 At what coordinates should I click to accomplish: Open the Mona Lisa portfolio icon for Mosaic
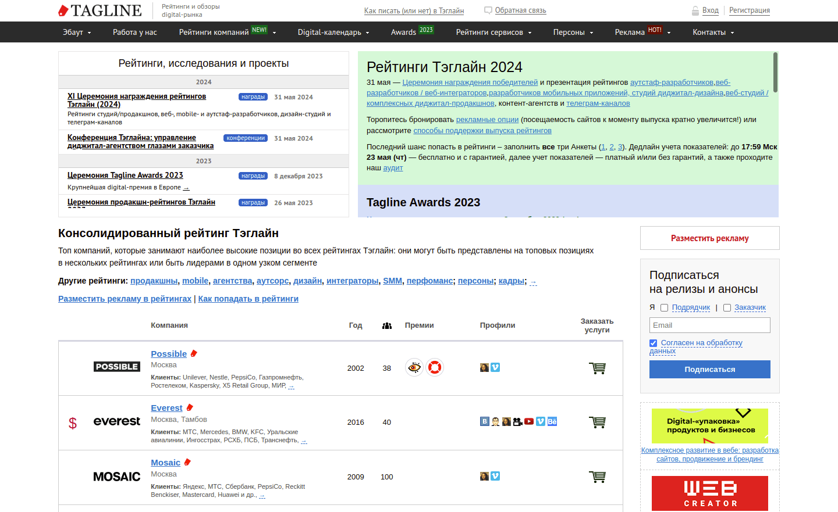pyautogui.click(x=484, y=476)
